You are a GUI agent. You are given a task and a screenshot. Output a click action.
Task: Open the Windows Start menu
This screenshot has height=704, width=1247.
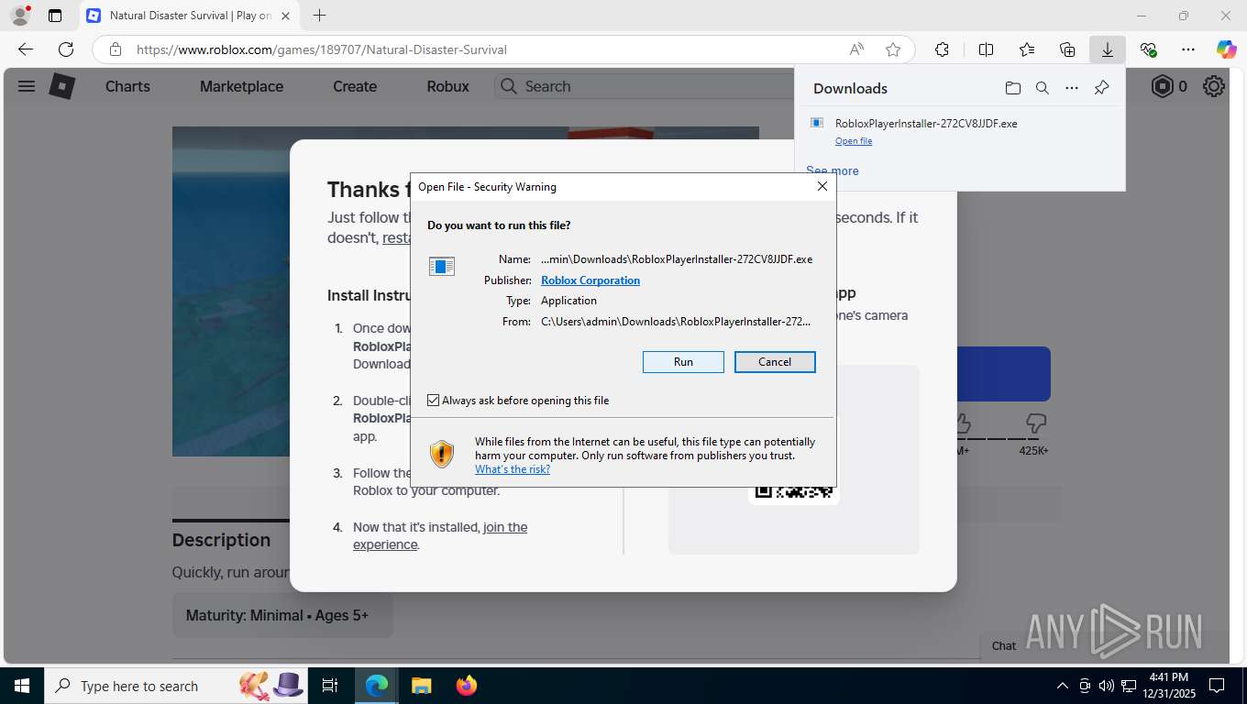tap(21, 686)
